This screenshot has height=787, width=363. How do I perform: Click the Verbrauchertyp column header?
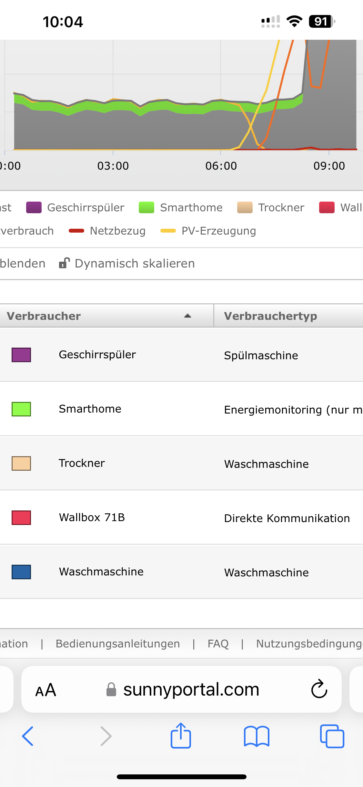click(x=270, y=316)
